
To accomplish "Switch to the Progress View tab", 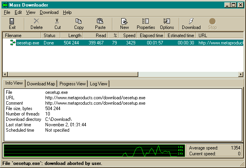I will pos(73,84).
